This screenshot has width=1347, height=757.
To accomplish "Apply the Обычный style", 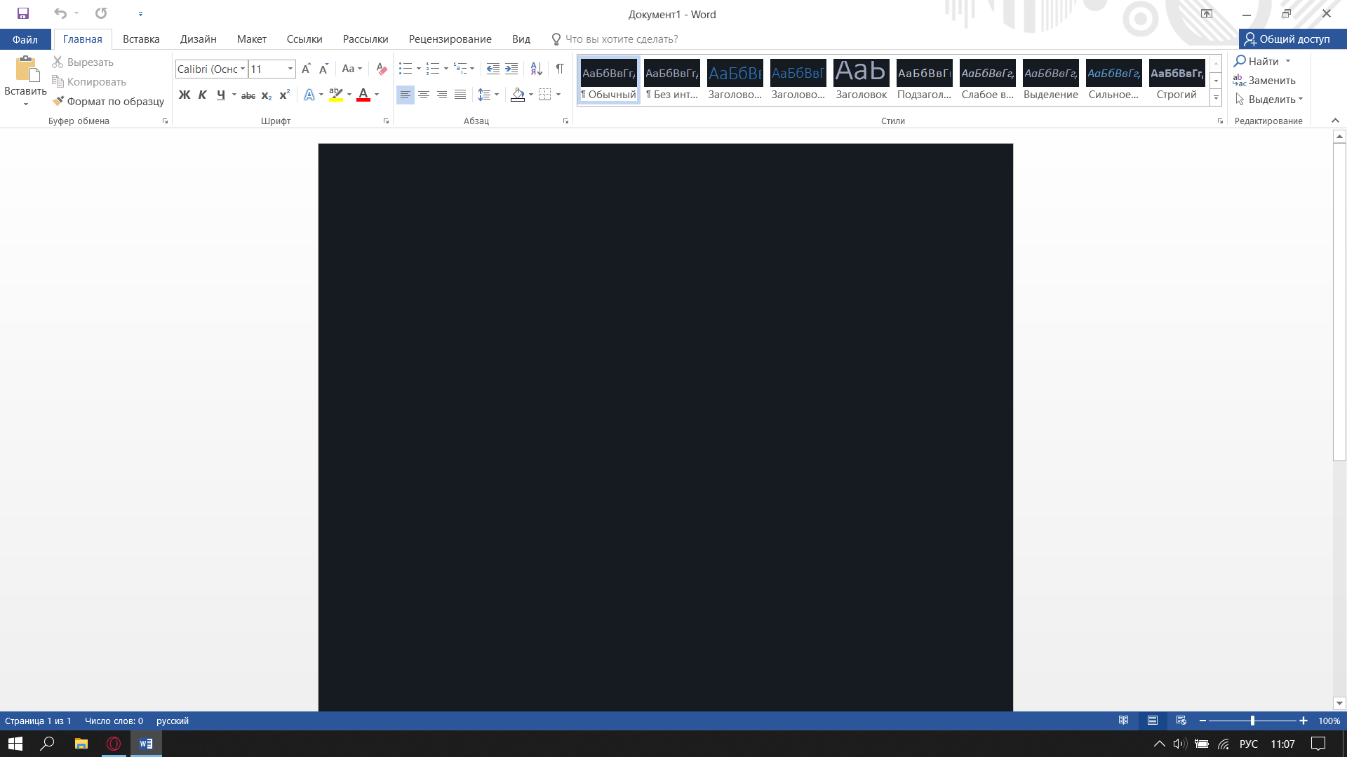I will pyautogui.click(x=608, y=81).
